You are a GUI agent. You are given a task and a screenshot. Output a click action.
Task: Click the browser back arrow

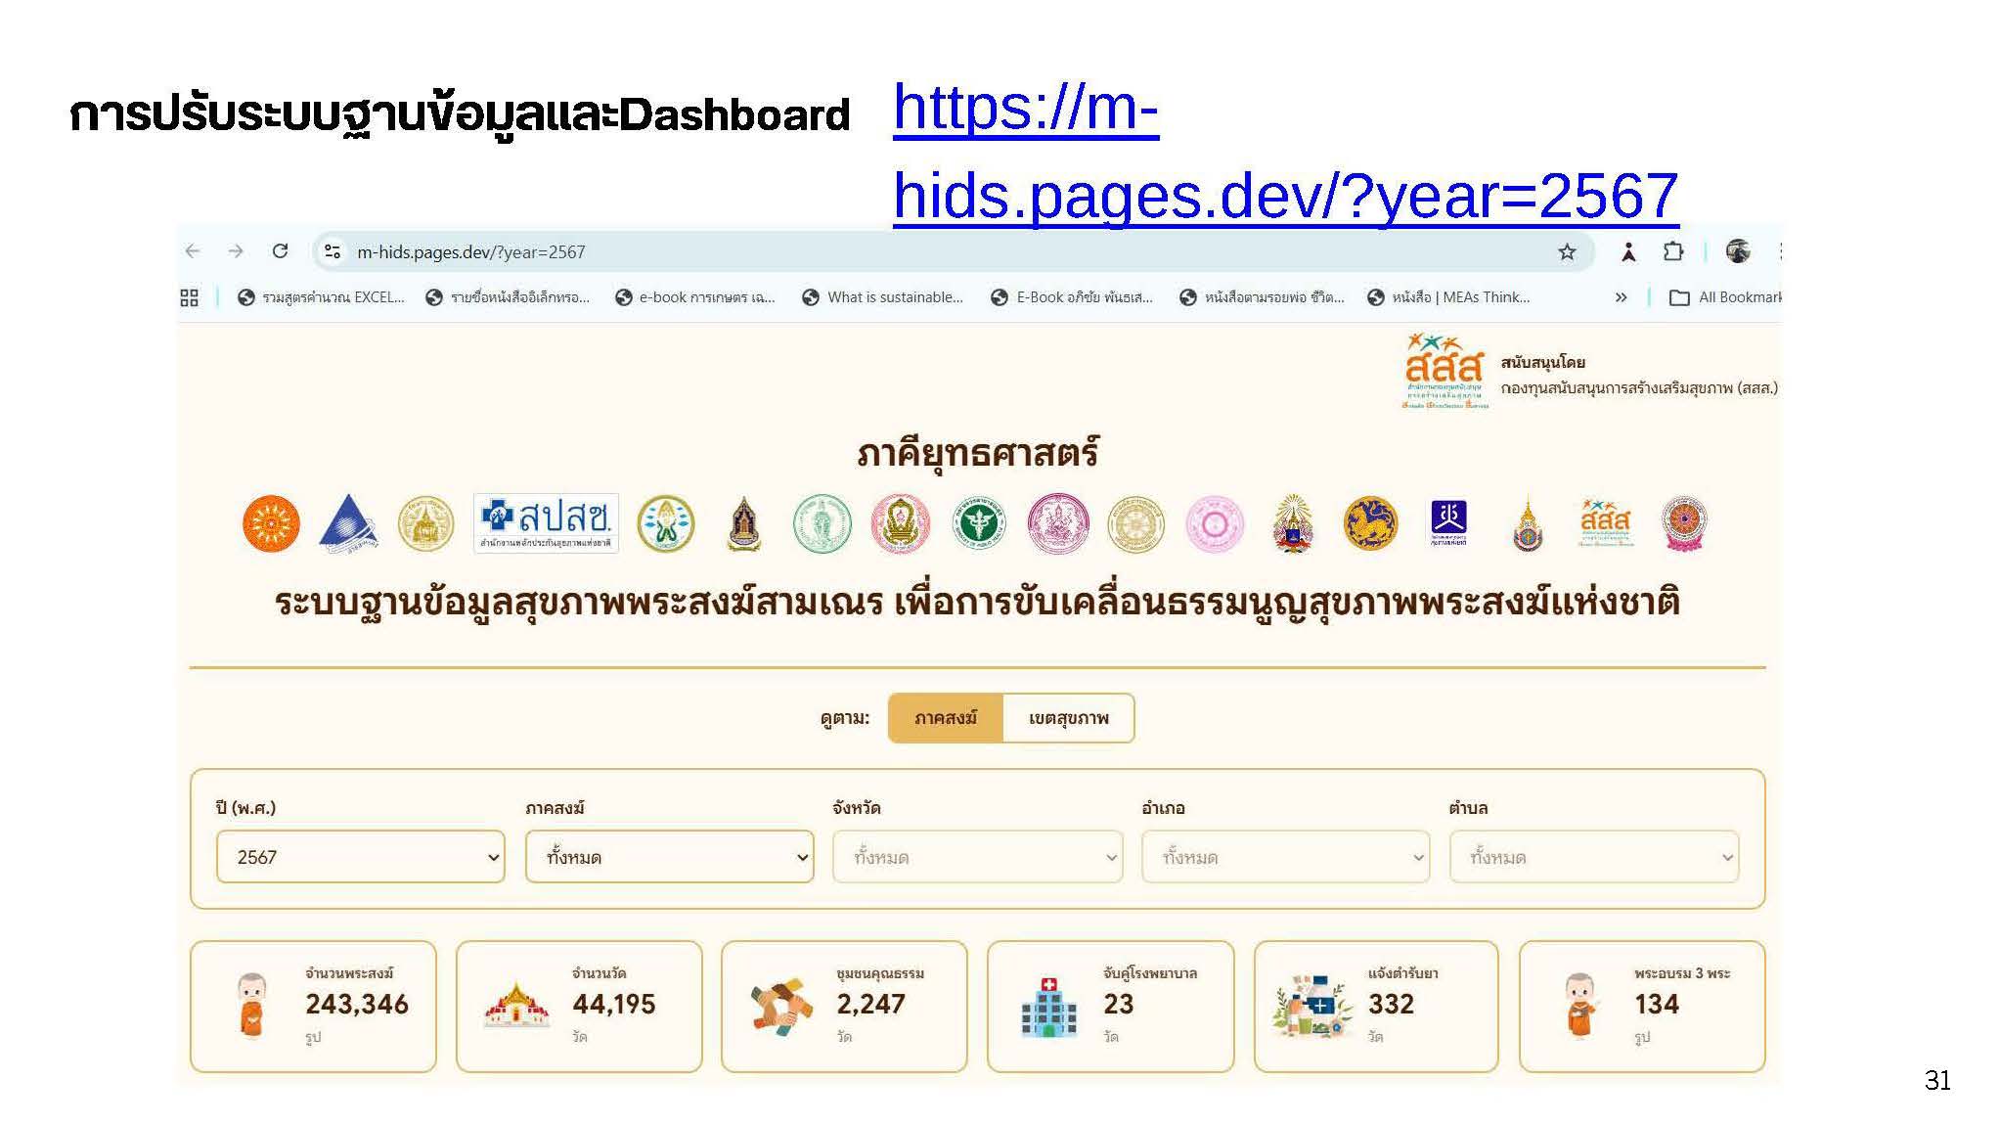coord(193,251)
